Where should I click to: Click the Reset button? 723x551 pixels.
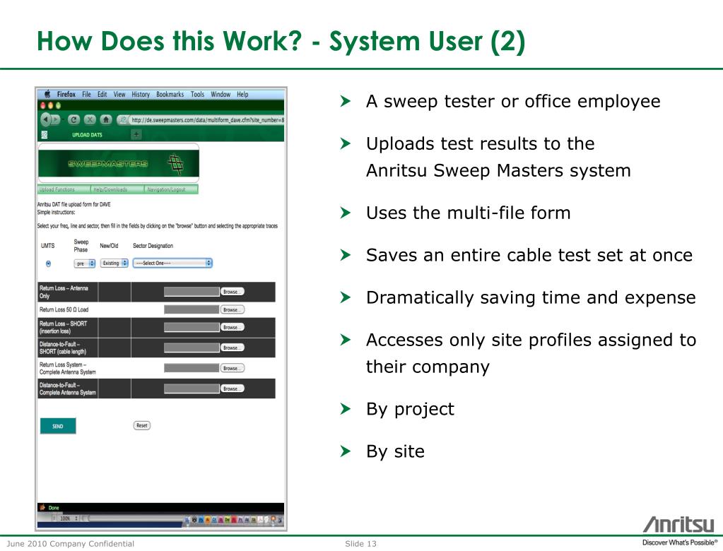[x=141, y=425]
